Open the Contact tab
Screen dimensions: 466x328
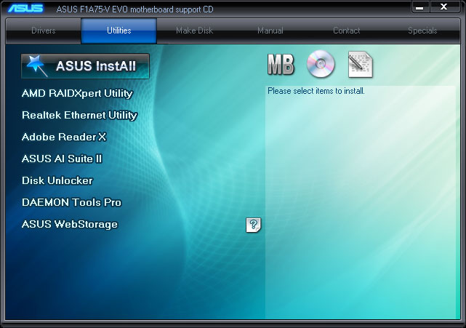coord(346,31)
